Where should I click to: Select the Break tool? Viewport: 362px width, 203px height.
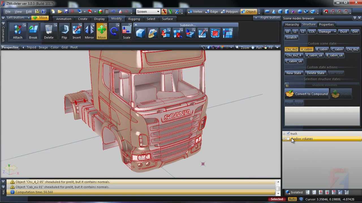click(x=33, y=32)
